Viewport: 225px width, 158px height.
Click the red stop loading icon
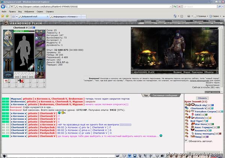pyautogui.click(x=179, y=7)
